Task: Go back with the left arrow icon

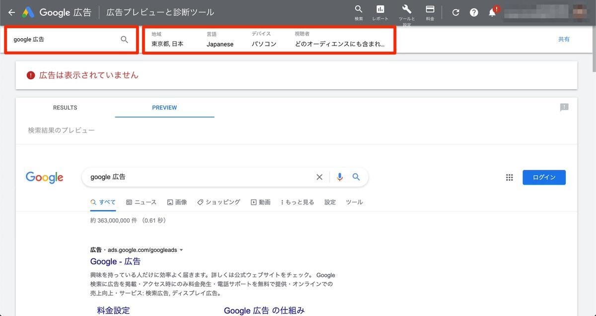Action: point(11,12)
